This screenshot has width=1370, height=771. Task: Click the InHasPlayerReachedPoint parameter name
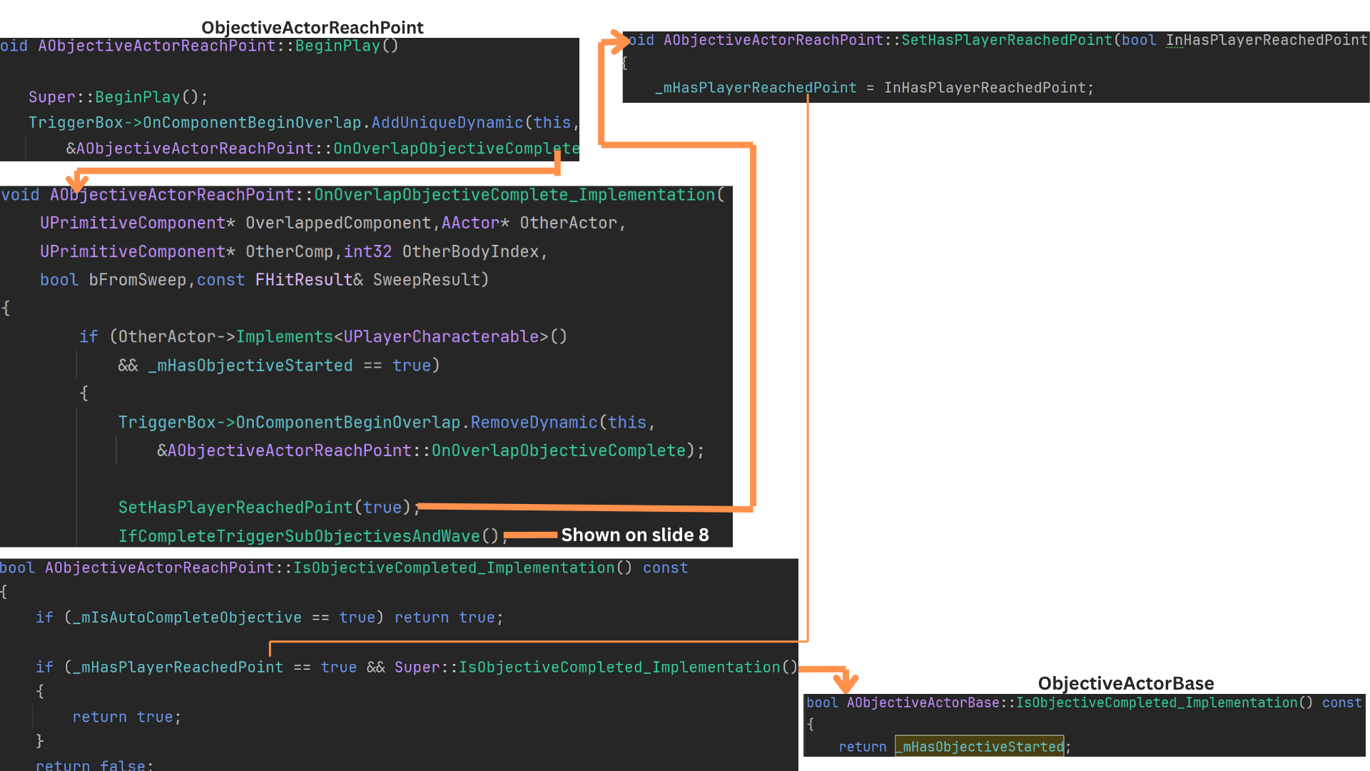pyautogui.click(x=1267, y=41)
